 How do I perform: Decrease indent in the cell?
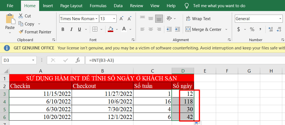point(169,29)
